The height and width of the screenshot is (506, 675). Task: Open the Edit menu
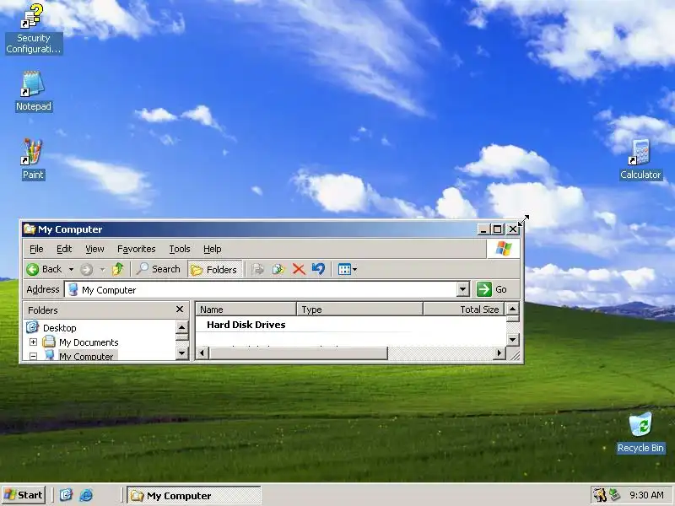(64, 249)
